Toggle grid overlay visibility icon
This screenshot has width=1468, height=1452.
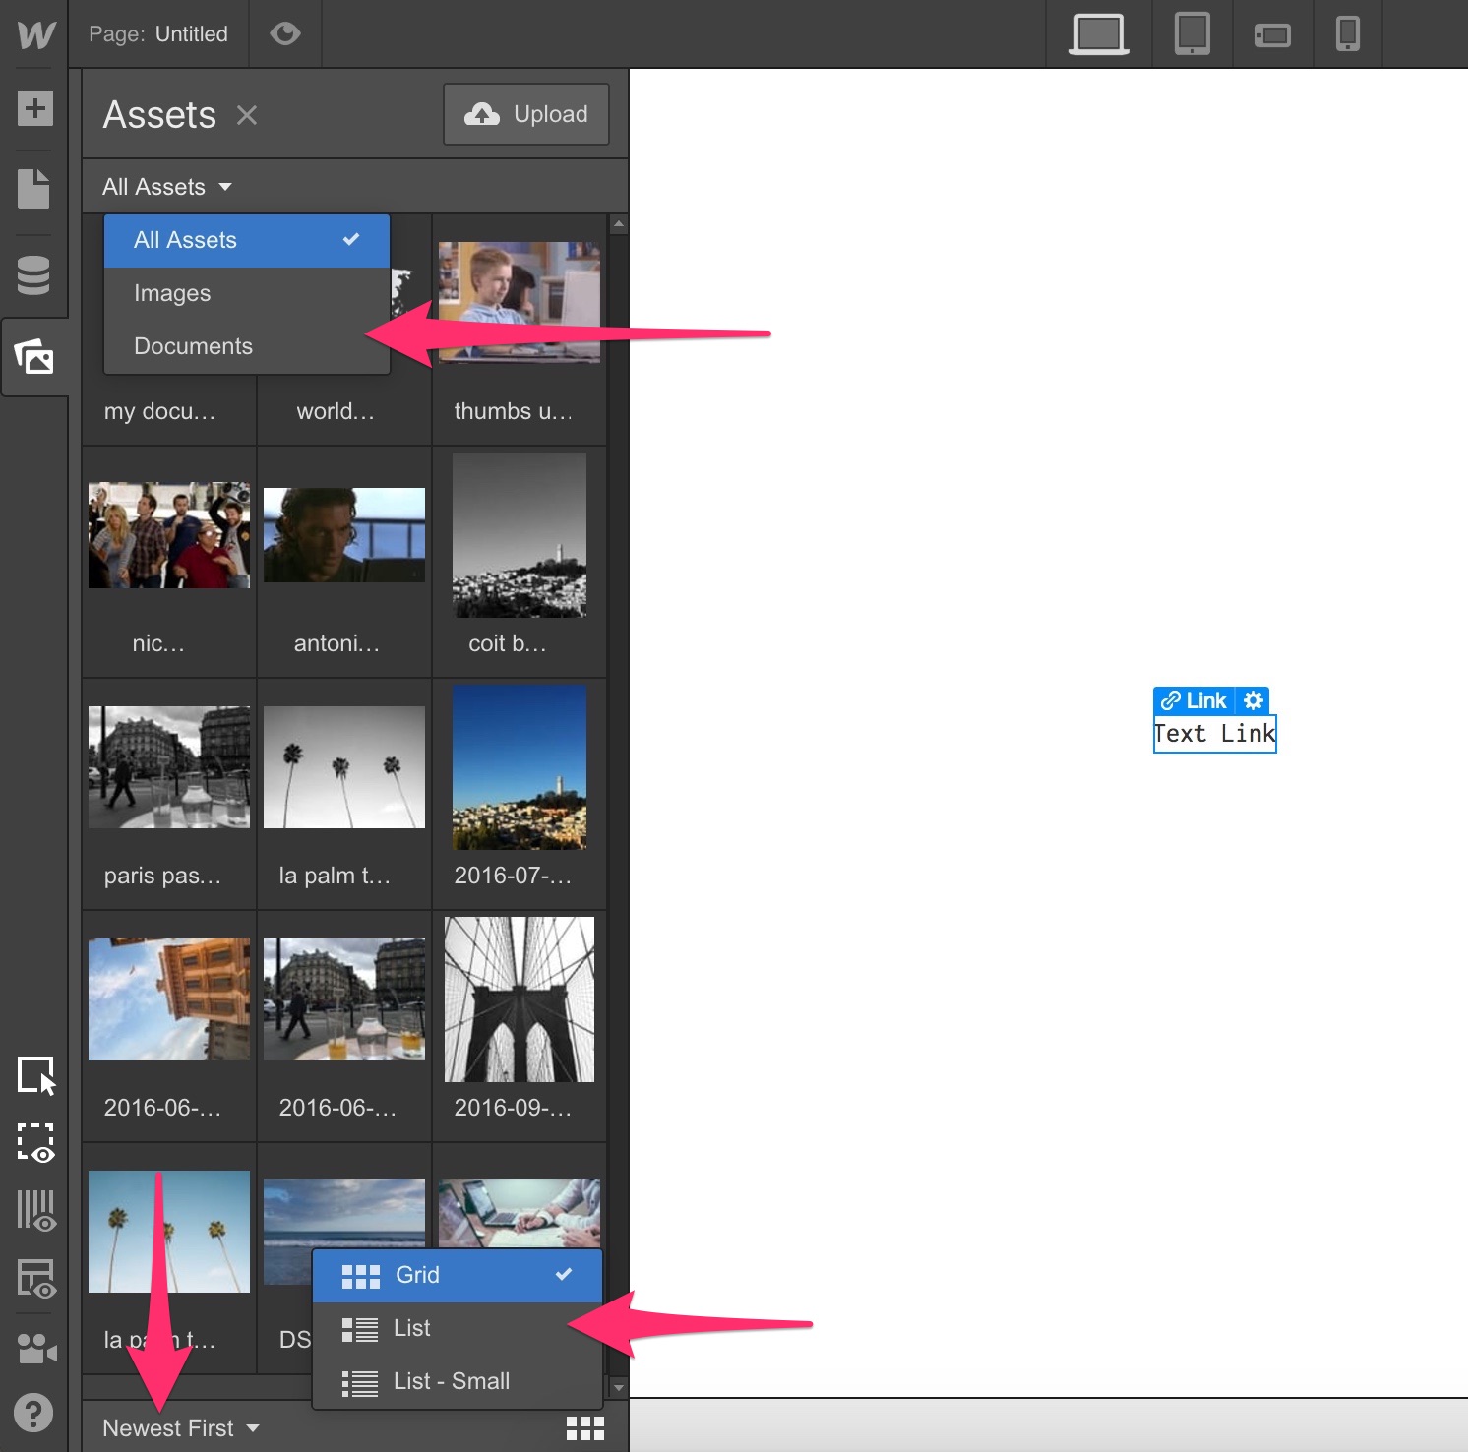(x=35, y=1211)
